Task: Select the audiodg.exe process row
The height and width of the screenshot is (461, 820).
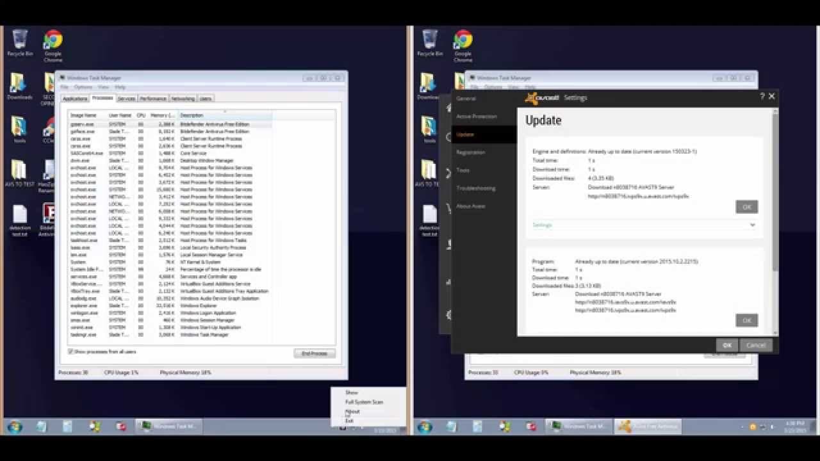Action: click(170, 298)
